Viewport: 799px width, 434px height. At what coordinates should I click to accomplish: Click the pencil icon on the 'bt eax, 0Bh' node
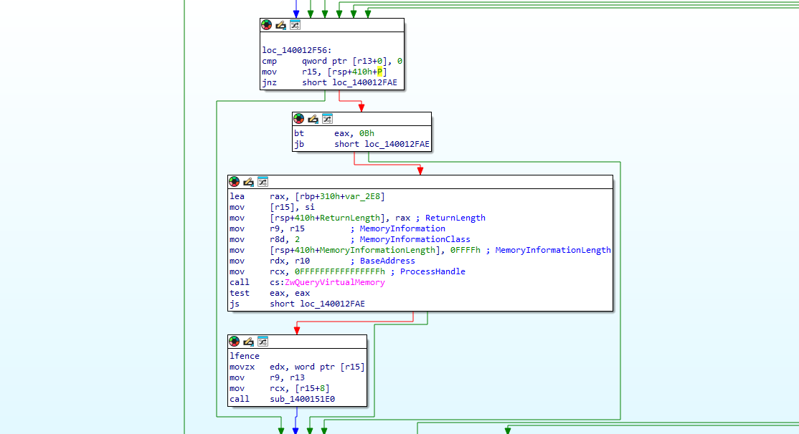tap(313, 119)
